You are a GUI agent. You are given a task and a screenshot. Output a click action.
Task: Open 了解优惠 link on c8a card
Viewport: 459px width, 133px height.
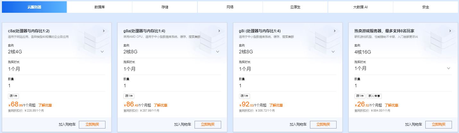point(45,105)
